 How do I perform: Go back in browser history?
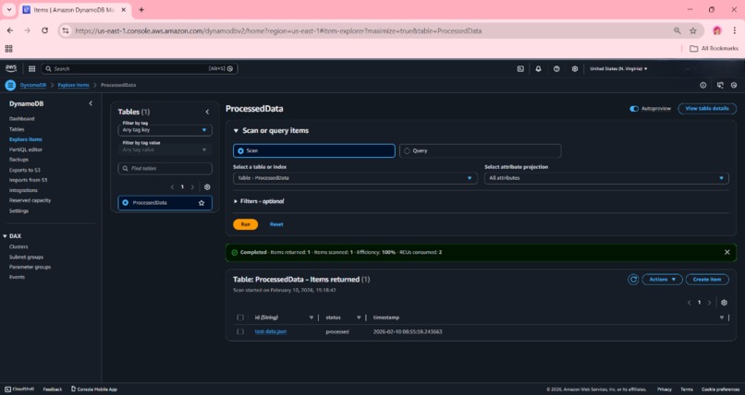[10, 30]
